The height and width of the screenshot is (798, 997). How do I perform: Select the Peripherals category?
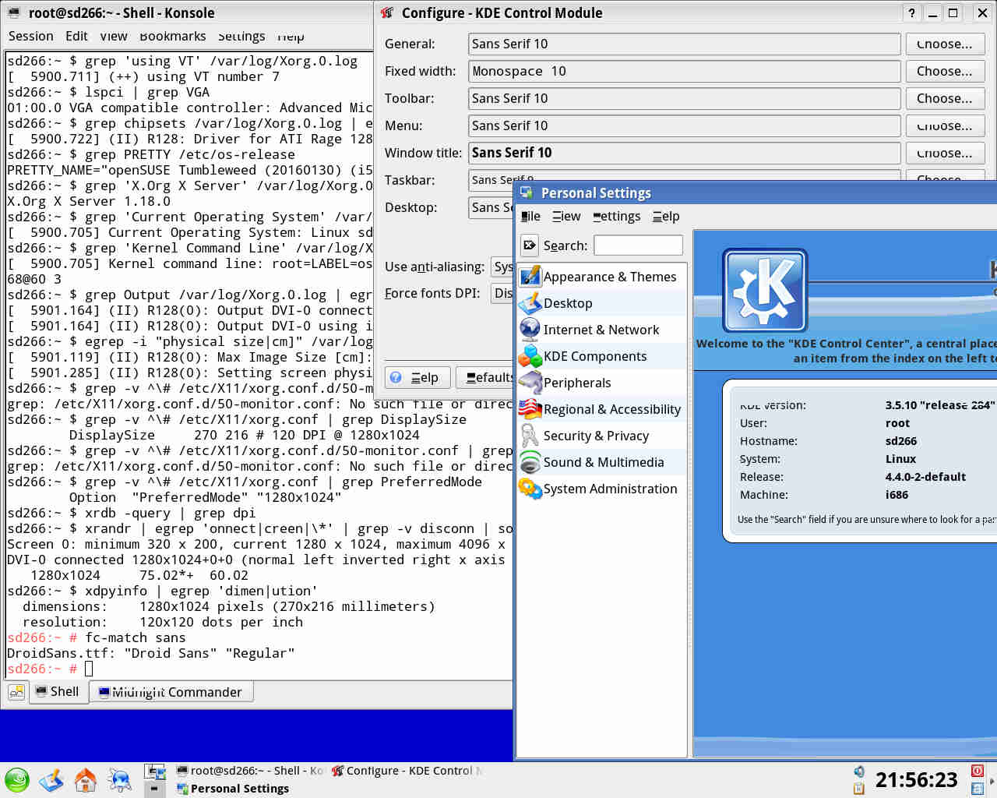pos(576,383)
